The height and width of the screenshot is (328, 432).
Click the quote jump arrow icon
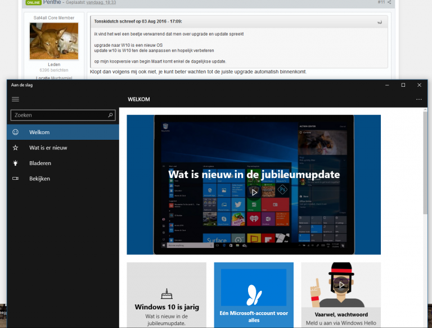(380, 22)
